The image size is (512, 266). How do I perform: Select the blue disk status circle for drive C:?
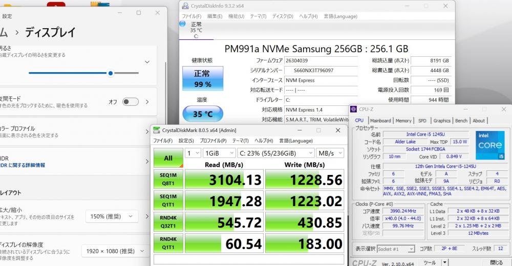(183, 24)
